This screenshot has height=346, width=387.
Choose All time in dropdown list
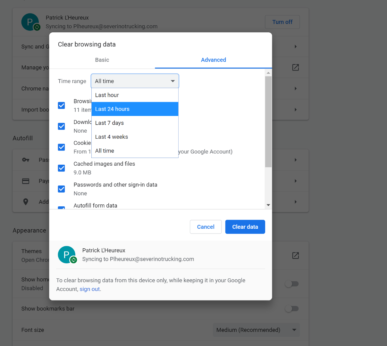click(x=135, y=151)
